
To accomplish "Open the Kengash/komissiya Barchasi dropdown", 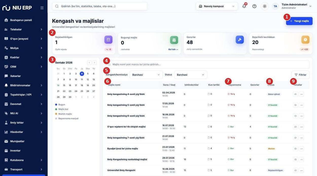I will coord(146,75).
